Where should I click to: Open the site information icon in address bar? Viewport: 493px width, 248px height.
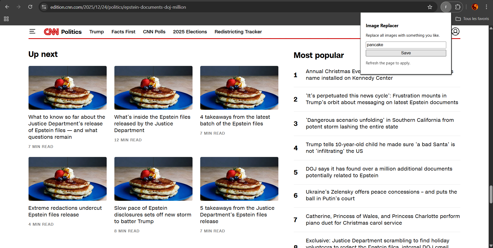click(44, 7)
